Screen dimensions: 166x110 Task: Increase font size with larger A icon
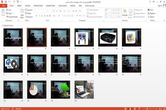(54, 11)
